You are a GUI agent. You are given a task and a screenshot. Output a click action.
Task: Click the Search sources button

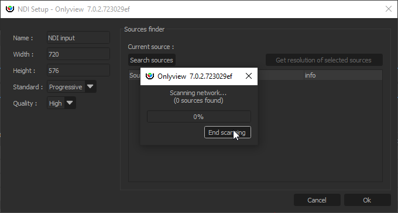click(x=152, y=60)
